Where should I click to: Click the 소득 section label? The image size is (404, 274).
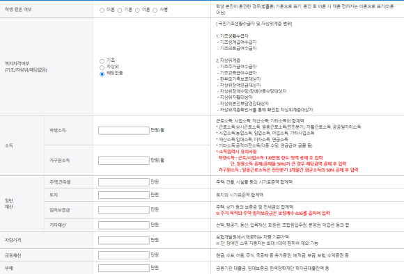(x=9, y=145)
